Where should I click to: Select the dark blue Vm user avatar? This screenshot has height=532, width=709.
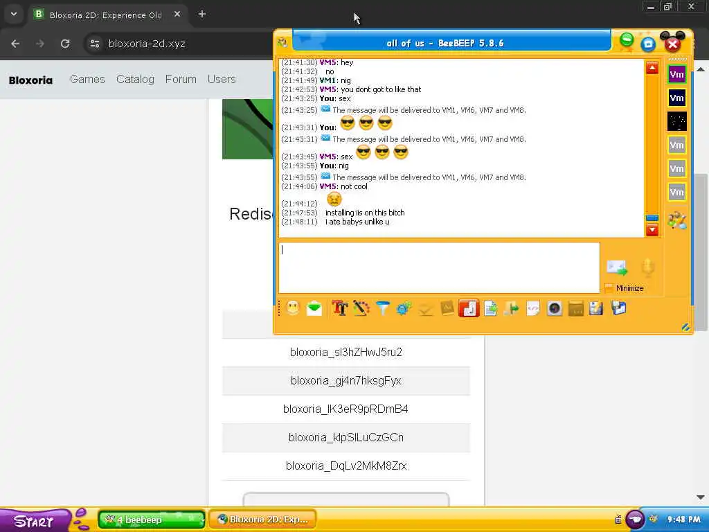point(677,98)
